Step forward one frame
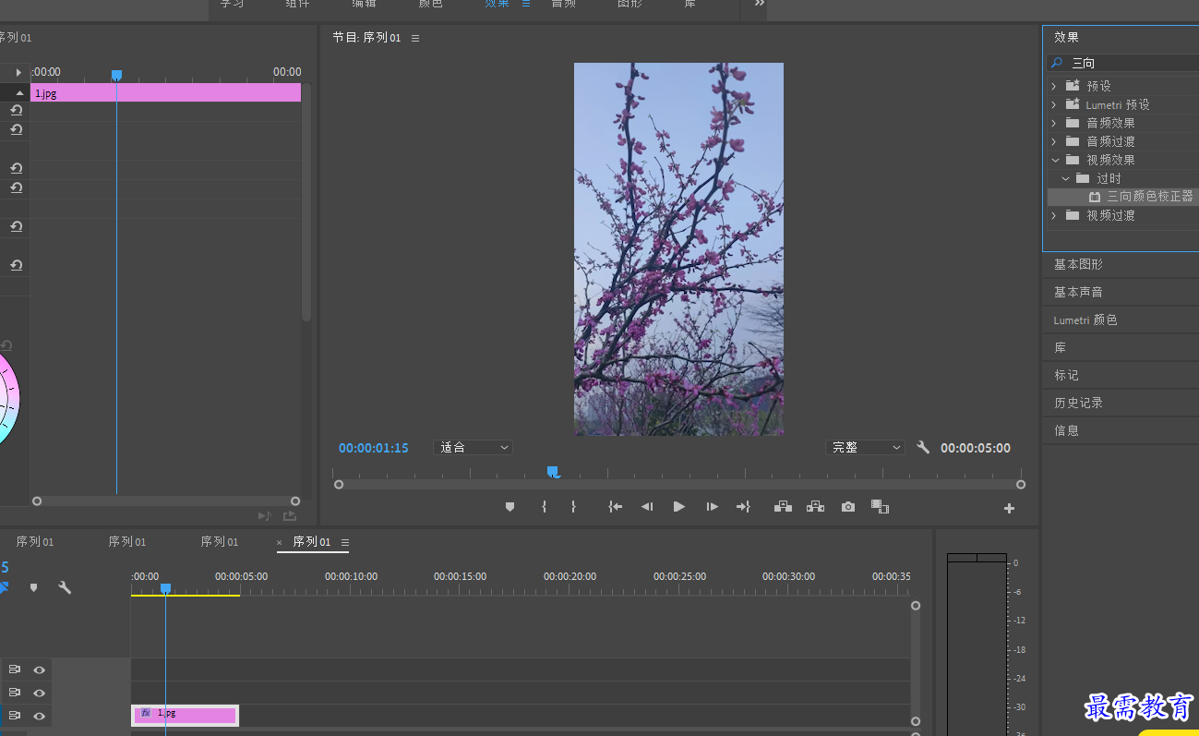This screenshot has width=1199, height=736. click(x=712, y=507)
